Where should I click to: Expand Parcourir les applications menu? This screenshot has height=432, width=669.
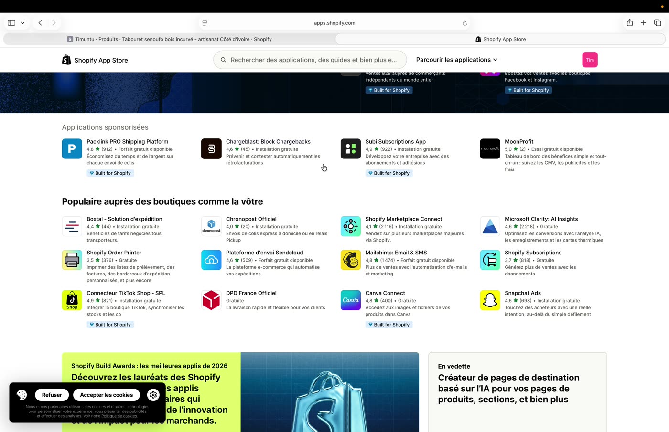(x=456, y=60)
